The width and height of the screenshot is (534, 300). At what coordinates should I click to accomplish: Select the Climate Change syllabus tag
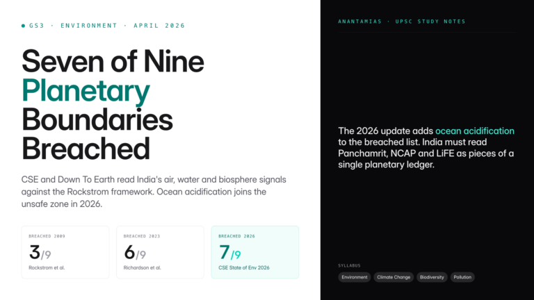393,277
